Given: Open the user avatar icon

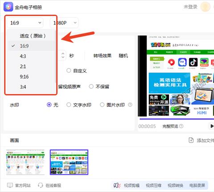Looking at the screenshot, I should click(x=206, y=7).
